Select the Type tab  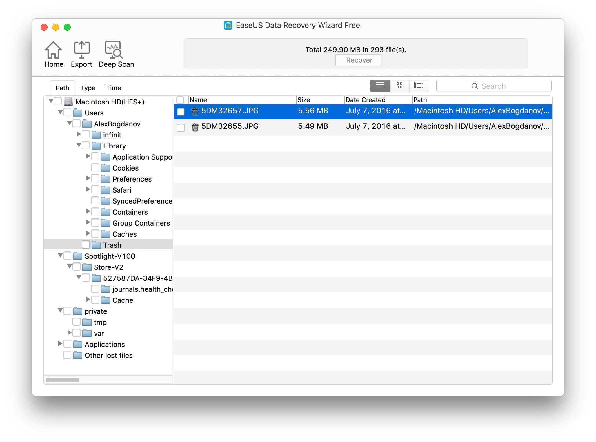point(88,88)
